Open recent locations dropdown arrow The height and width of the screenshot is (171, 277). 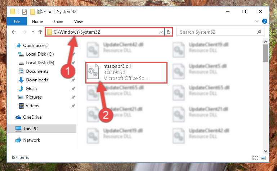[x=33, y=32]
